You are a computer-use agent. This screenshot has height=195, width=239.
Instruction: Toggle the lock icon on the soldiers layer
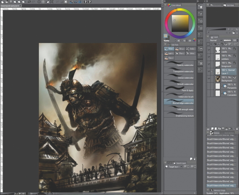click(235, 56)
